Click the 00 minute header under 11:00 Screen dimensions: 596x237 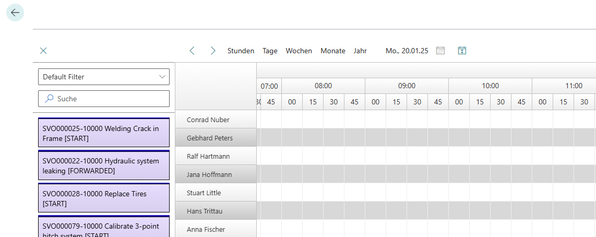pyautogui.click(x=542, y=102)
